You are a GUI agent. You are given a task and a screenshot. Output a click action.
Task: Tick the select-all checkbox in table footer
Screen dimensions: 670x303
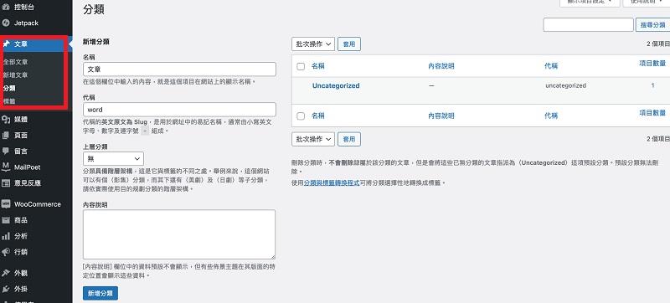301,116
